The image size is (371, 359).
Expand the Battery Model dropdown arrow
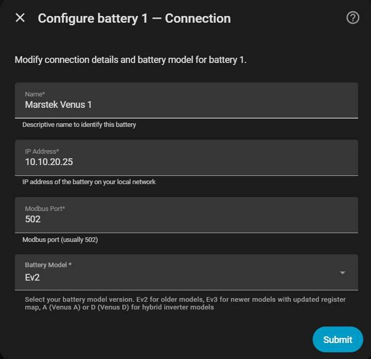tap(343, 272)
